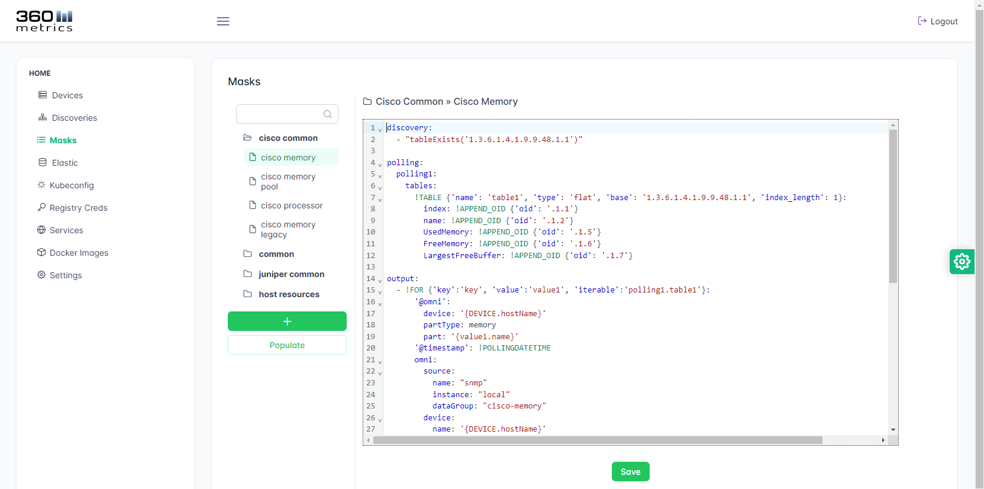The width and height of the screenshot is (984, 489).
Task: Click the Logout link
Action: tap(938, 21)
